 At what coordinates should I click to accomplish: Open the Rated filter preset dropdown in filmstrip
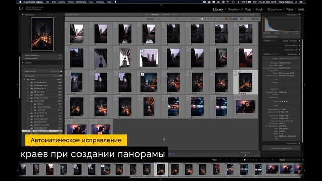[290, 160]
